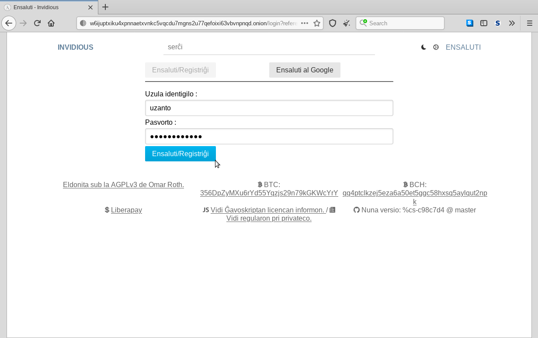Image resolution: width=538 pixels, height=338 pixels.
Task: Open the sidebar view icon
Action: click(484, 23)
